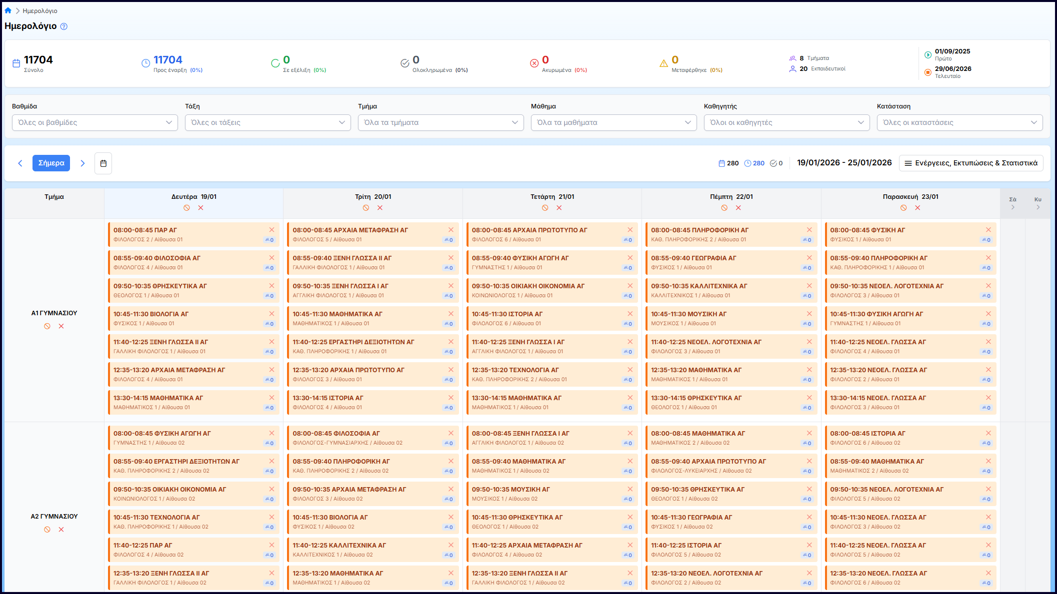This screenshot has width=1057, height=594.
Task: Remove the 08:00-08:45 ΠΑΡ ΑΓ lesson via X
Action: 271,230
